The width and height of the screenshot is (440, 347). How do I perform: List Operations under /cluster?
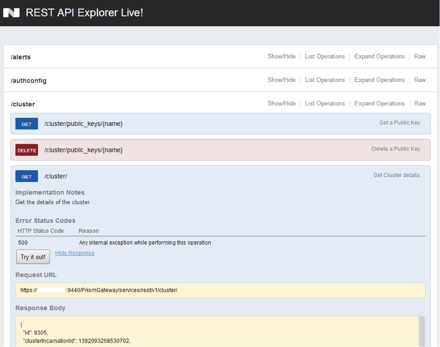coord(325,104)
